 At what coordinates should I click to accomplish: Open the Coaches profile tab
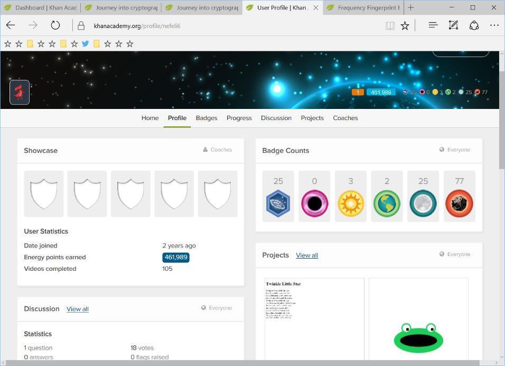pyautogui.click(x=345, y=118)
